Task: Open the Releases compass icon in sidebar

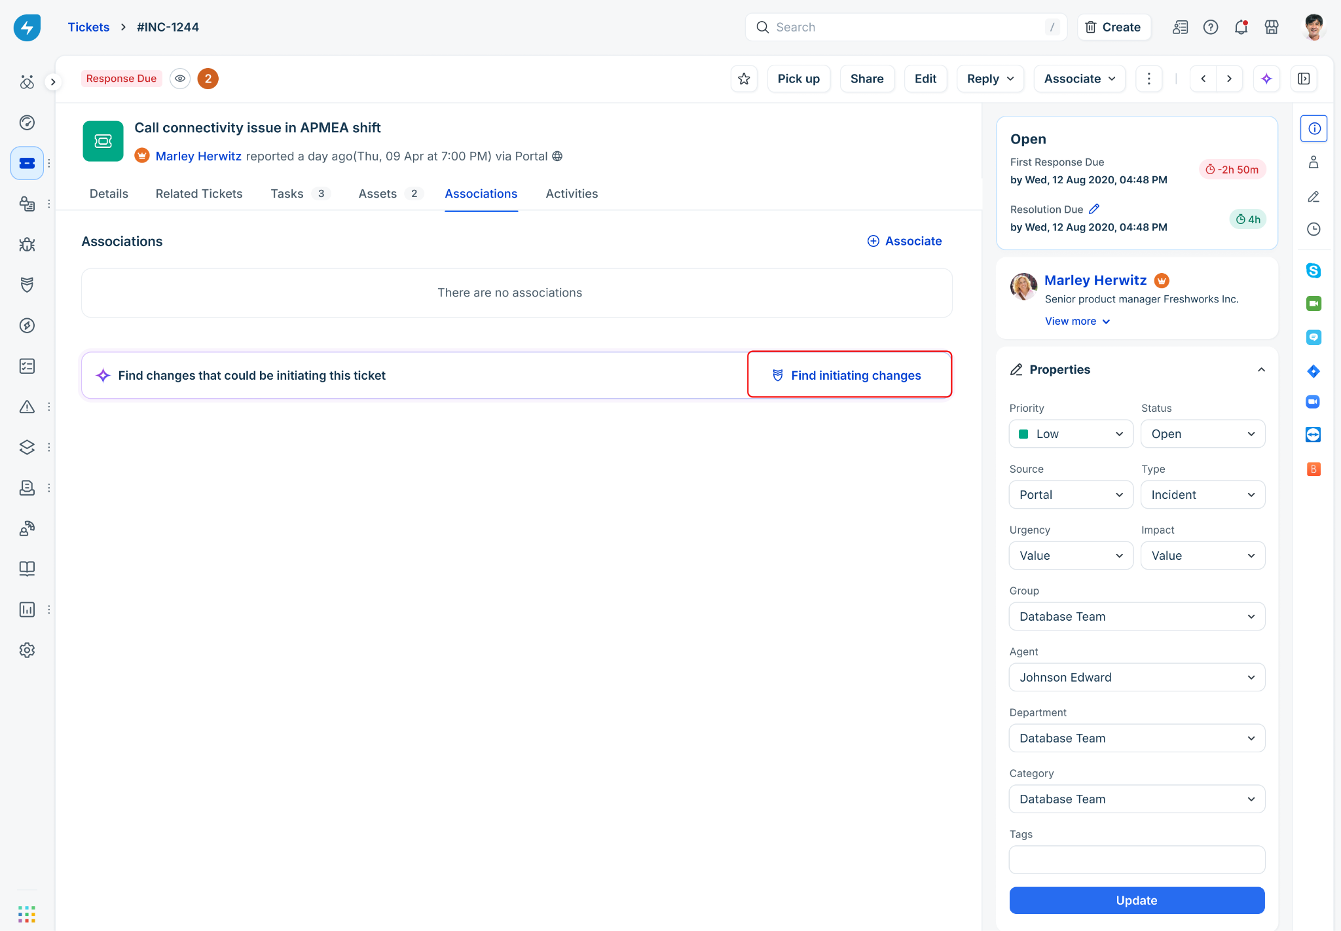Action: pos(27,325)
